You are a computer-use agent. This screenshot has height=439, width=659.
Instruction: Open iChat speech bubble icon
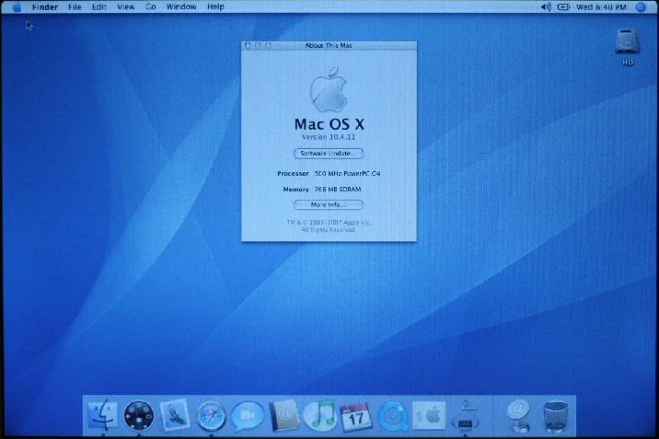[x=247, y=416]
